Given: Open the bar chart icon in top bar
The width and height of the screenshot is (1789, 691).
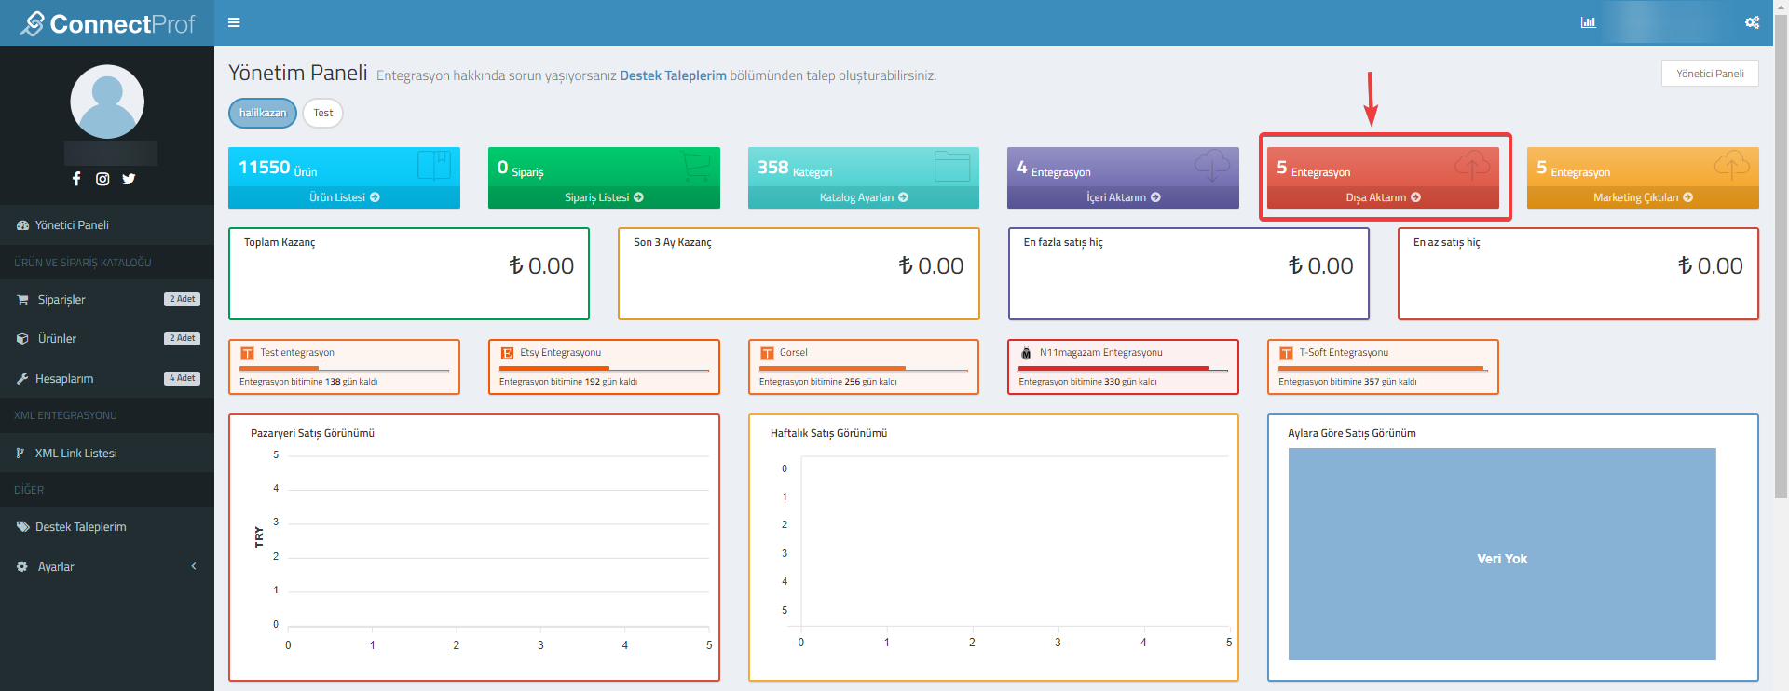Looking at the screenshot, I should coord(1589,22).
